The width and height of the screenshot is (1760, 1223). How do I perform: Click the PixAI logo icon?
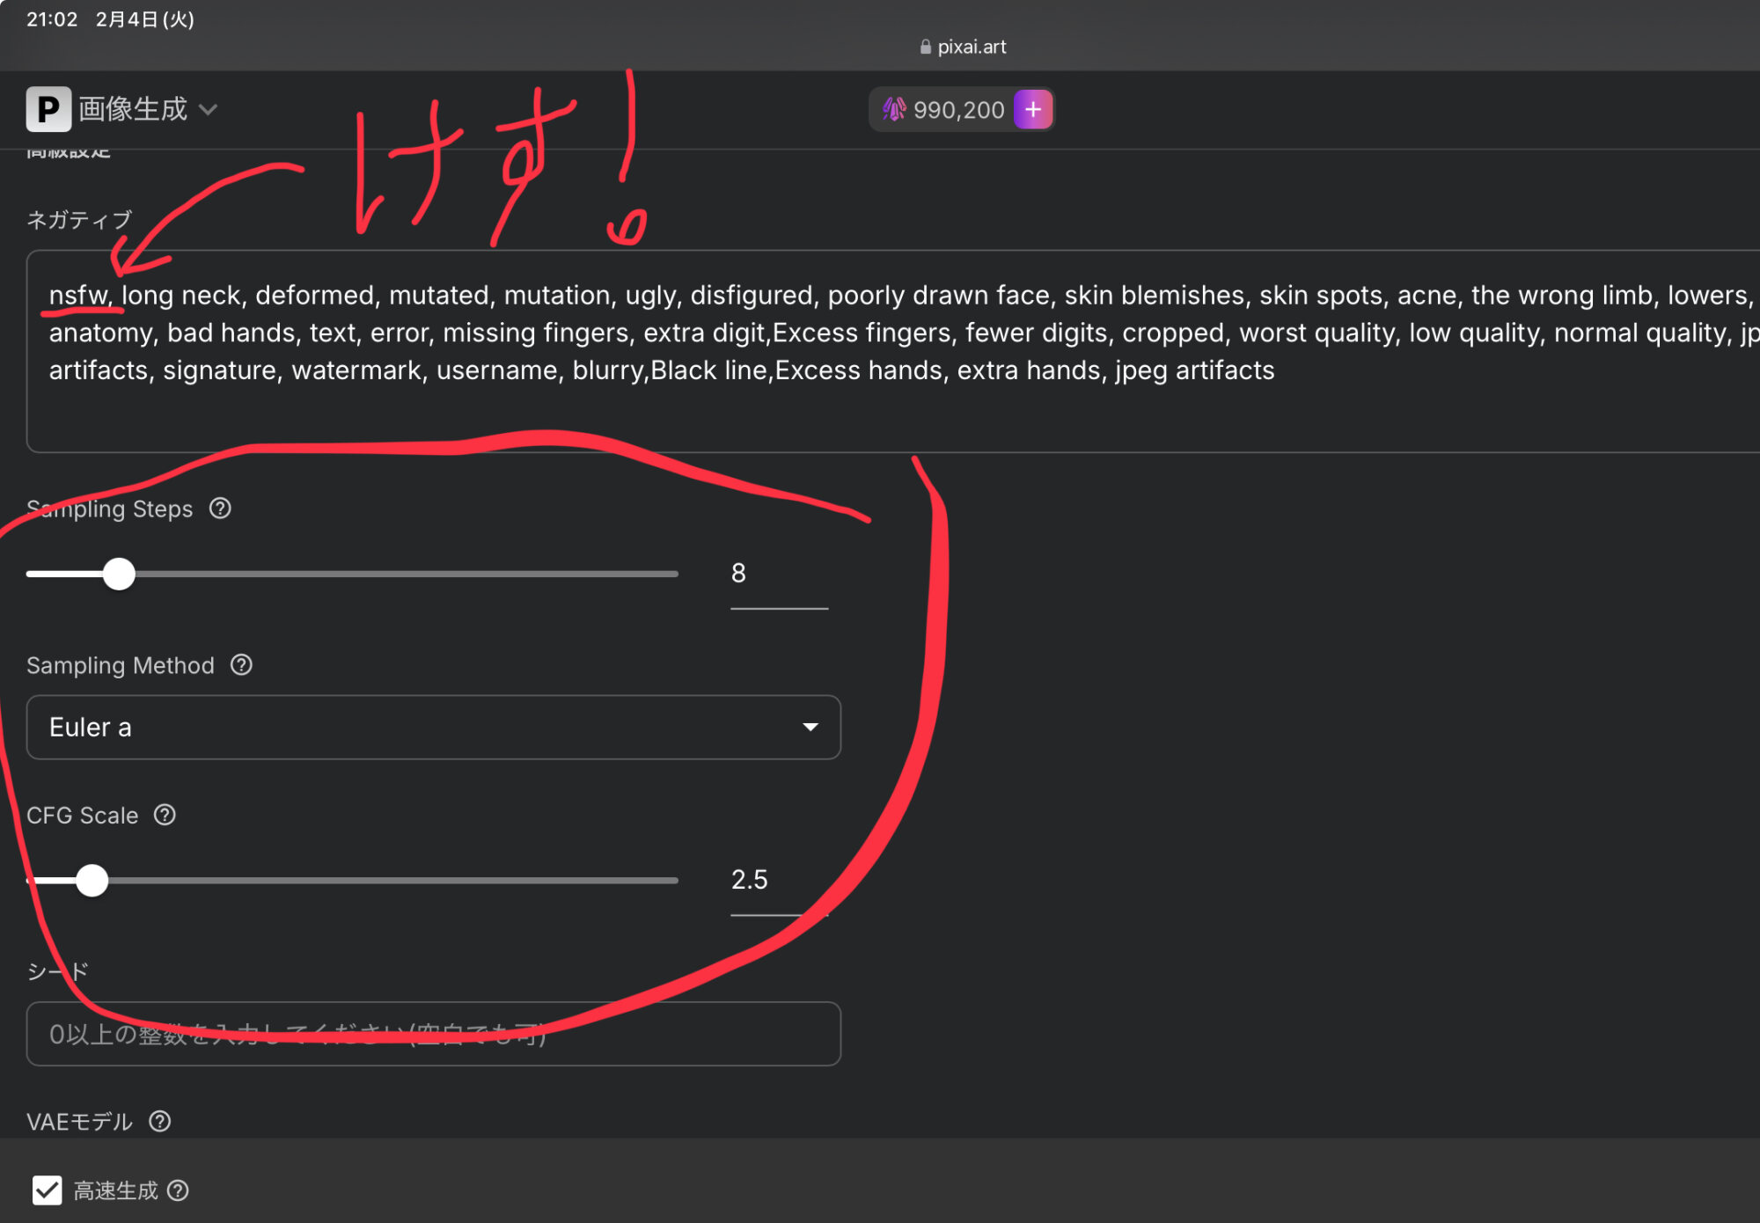click(48, 110)
